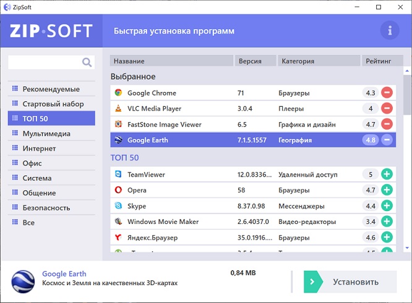The image size is (412, 303).
Task: Open the Общение category
Action: tap(51, 193)
